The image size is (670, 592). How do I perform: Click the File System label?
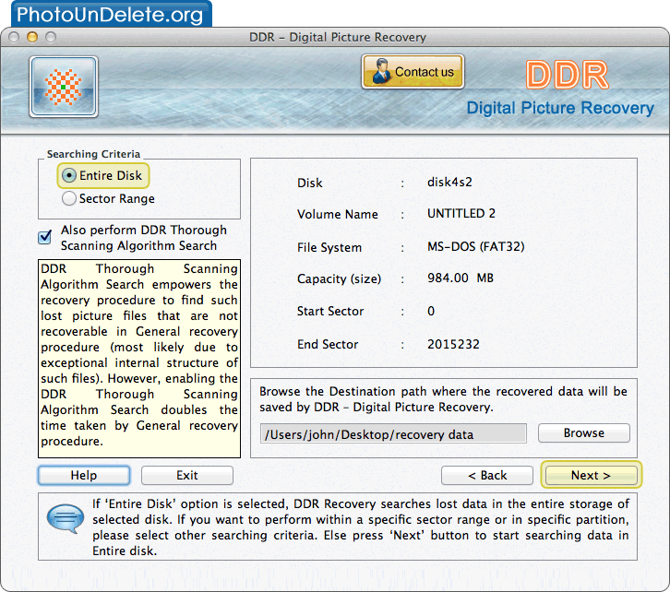pyautogui.click(x=329, y=247)
